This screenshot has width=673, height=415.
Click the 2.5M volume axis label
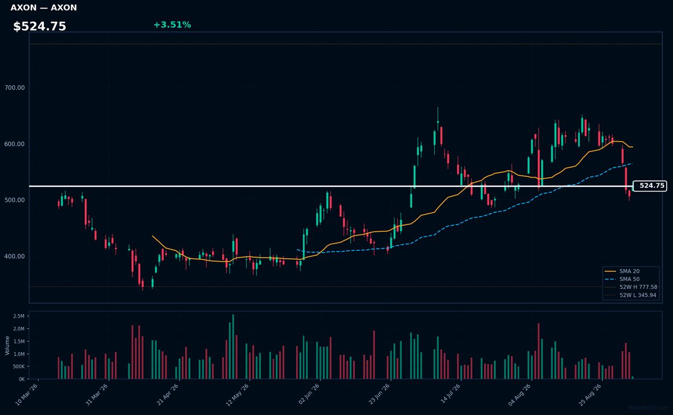(20, 316)
